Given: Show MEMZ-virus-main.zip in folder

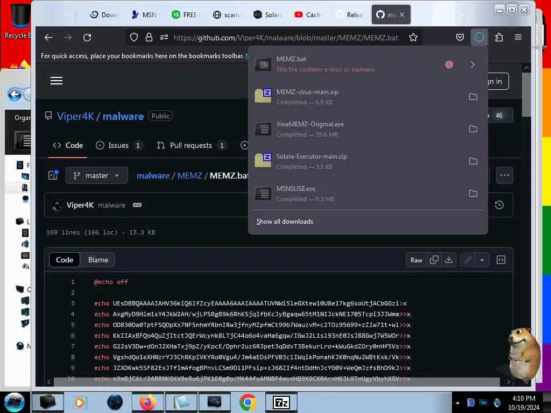Looking at the screenshot, I should pos(473,97).
